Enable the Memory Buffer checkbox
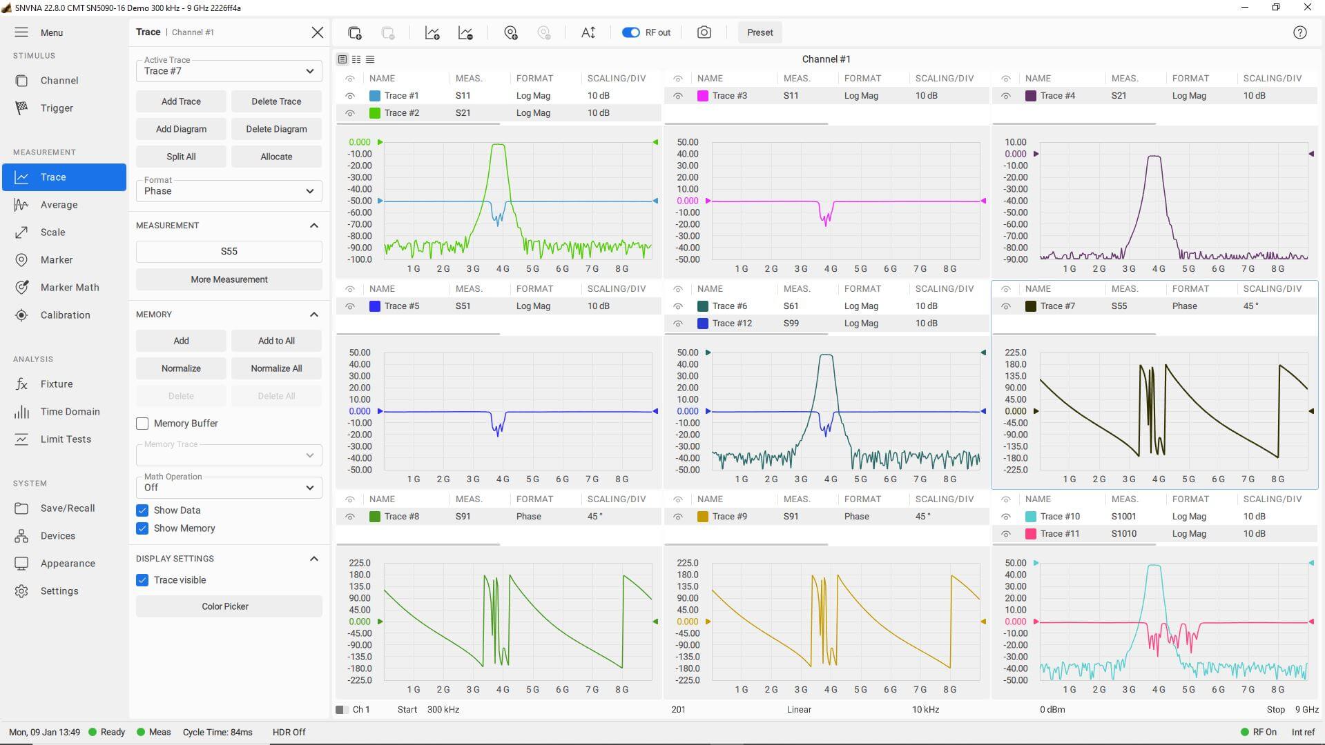 click(x=142, y=423)
